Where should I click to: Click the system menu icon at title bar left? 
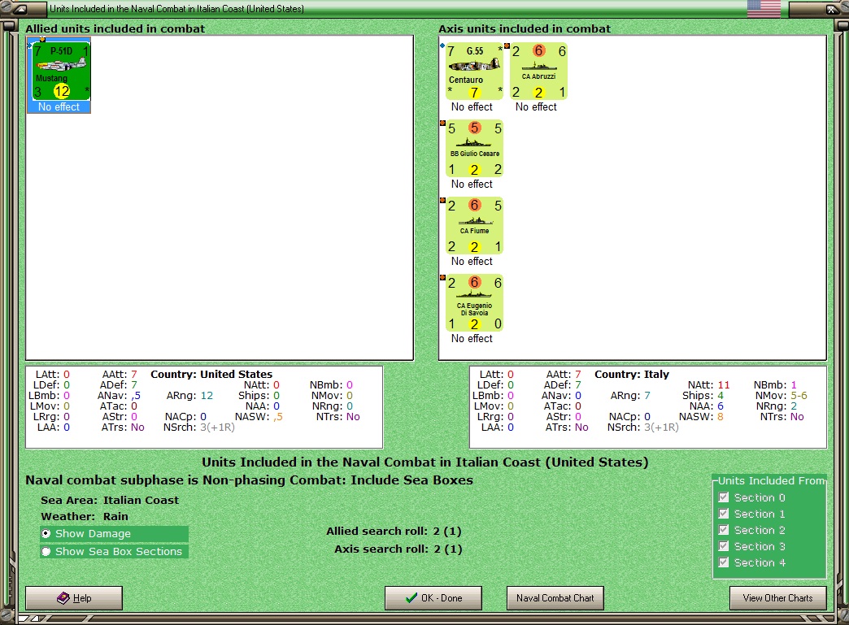point(20,9)
